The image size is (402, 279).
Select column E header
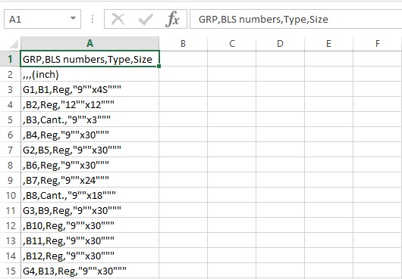(x=328, y=43)
